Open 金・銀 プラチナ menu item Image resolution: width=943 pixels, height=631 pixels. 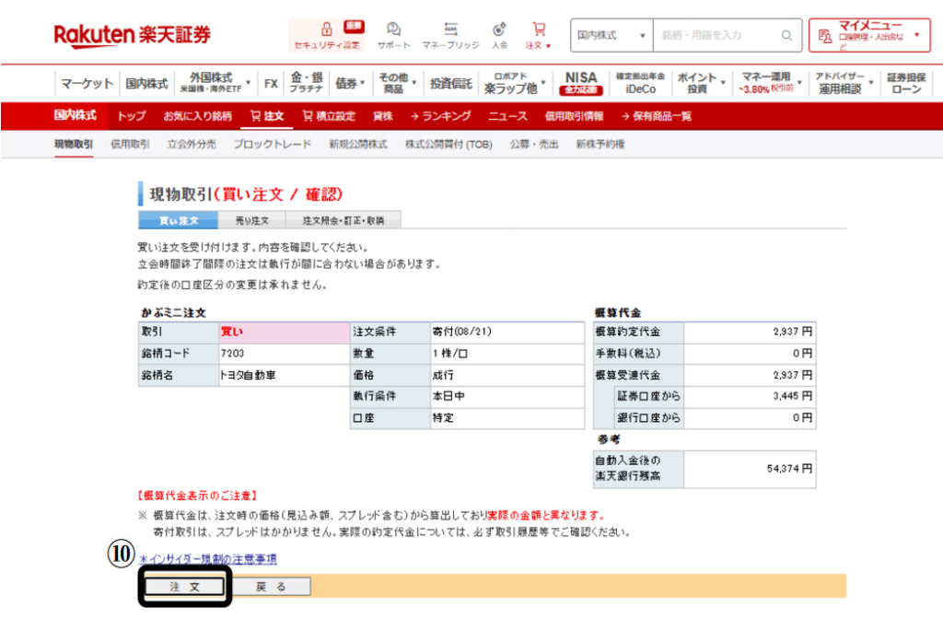[307, 83]
